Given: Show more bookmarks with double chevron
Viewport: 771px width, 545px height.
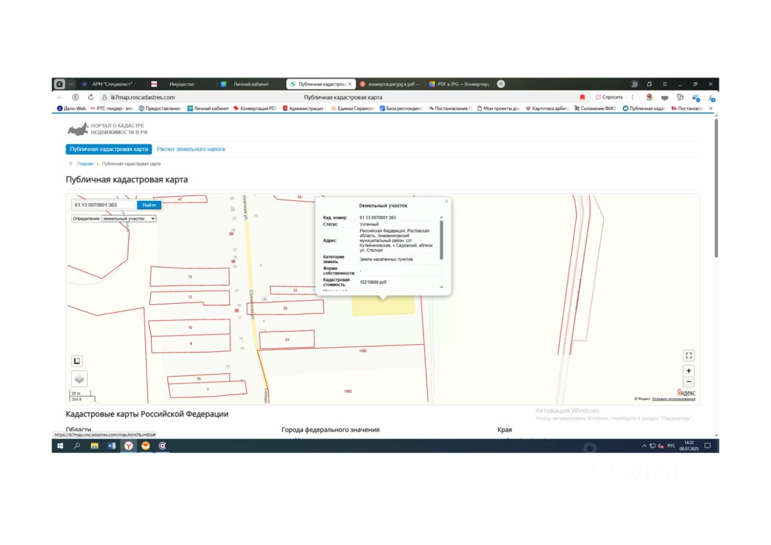Looking at the screenshot, I should 711,108.
